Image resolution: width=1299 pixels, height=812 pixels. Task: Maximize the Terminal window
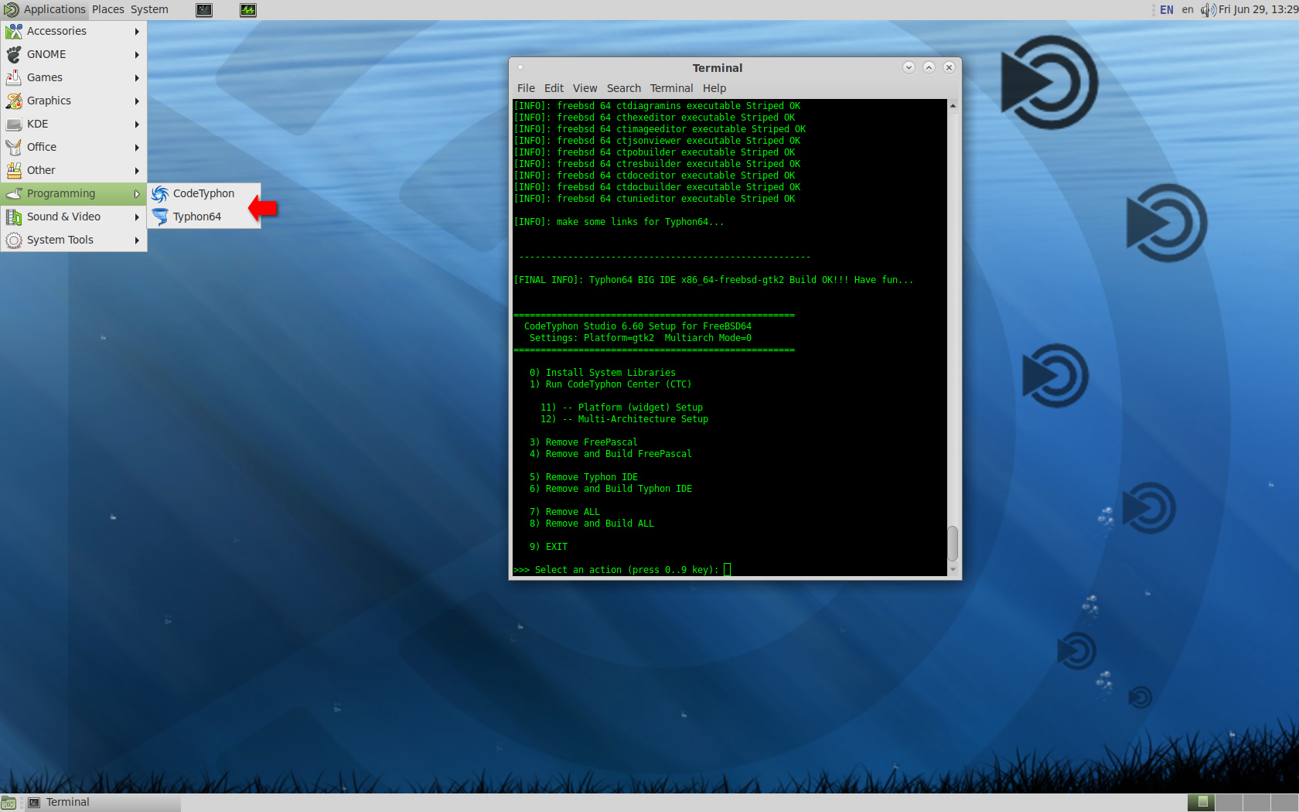(929, 67)
